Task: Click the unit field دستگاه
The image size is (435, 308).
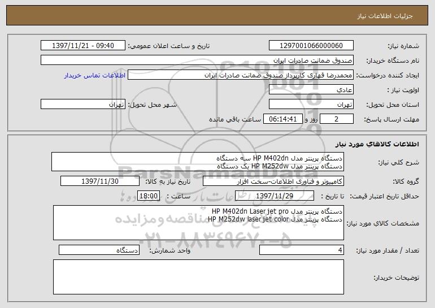Action: tap(99, 250)
